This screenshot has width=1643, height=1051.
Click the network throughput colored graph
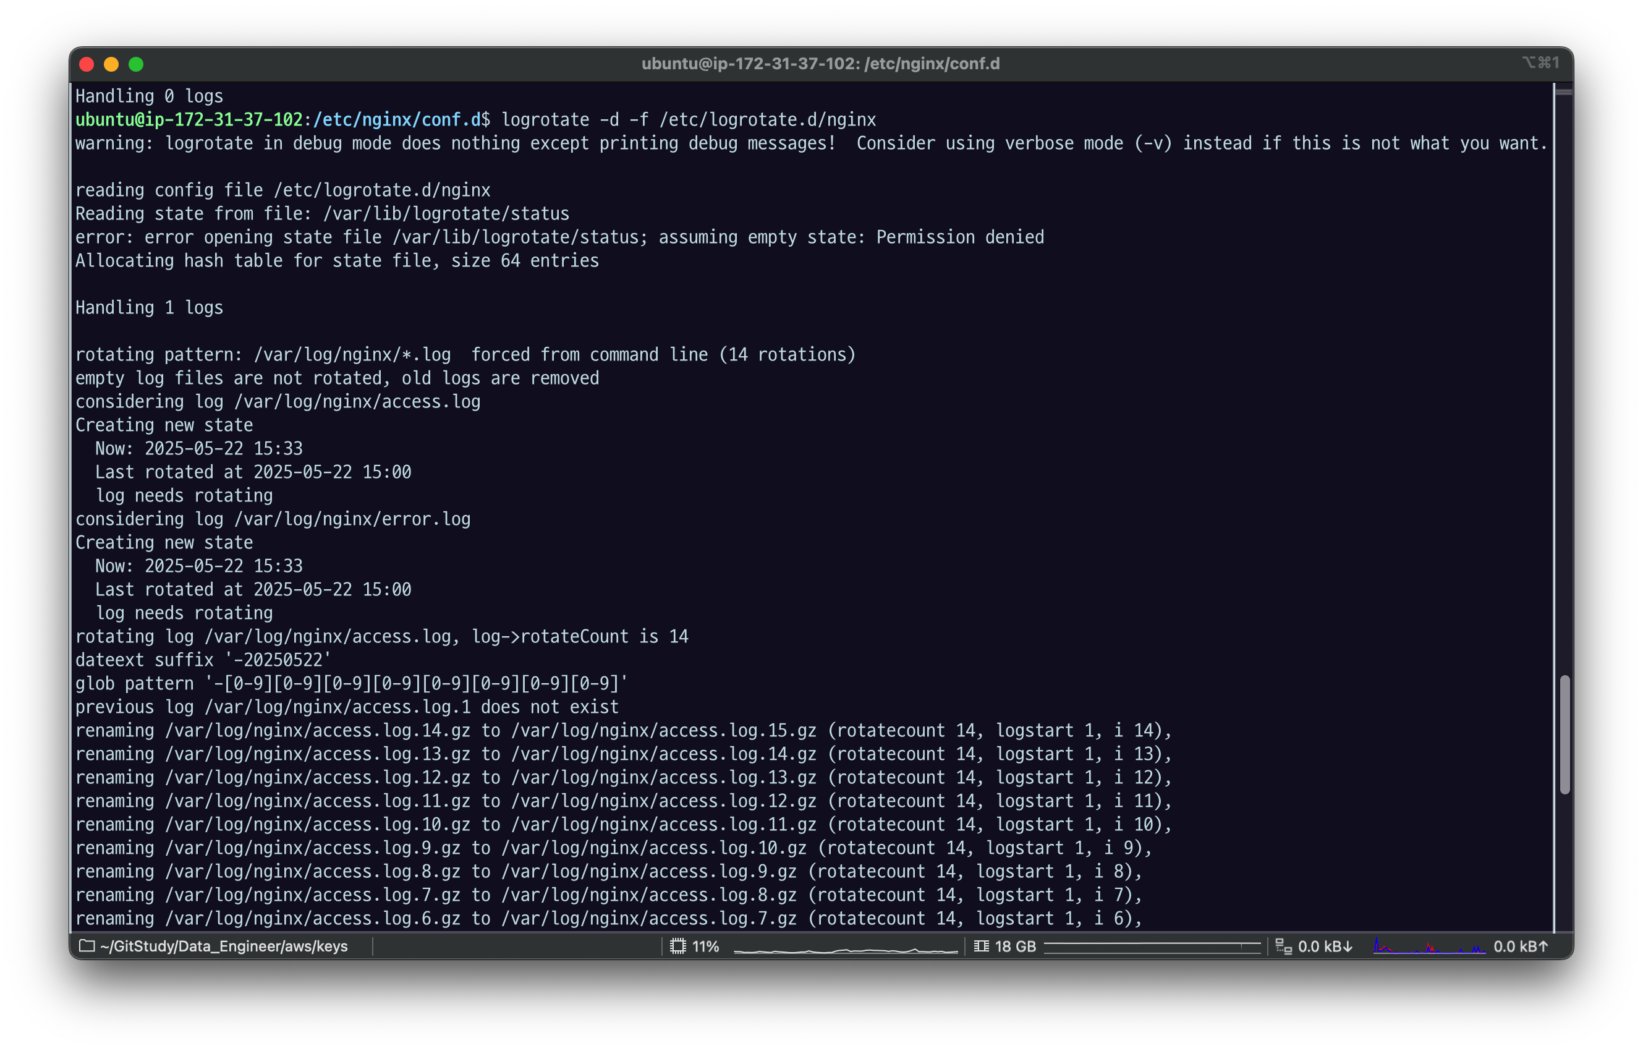point(1429,947)
